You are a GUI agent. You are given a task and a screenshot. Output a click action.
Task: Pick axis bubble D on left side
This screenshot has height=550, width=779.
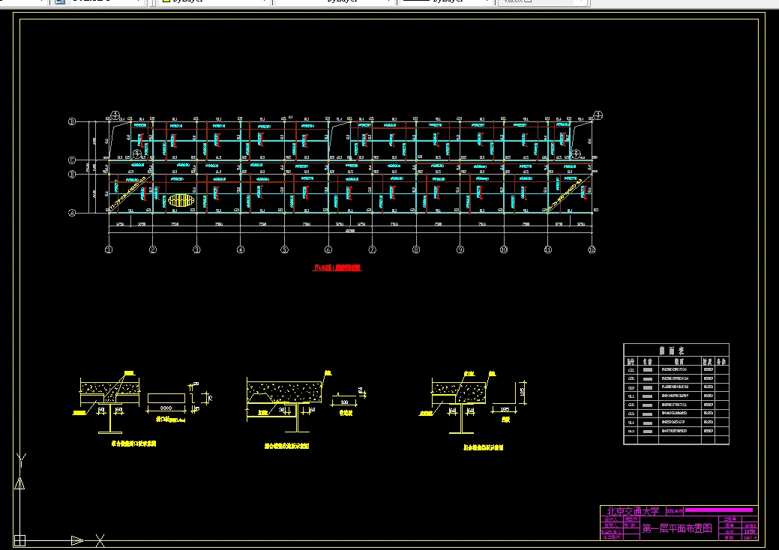pos(72,121)
